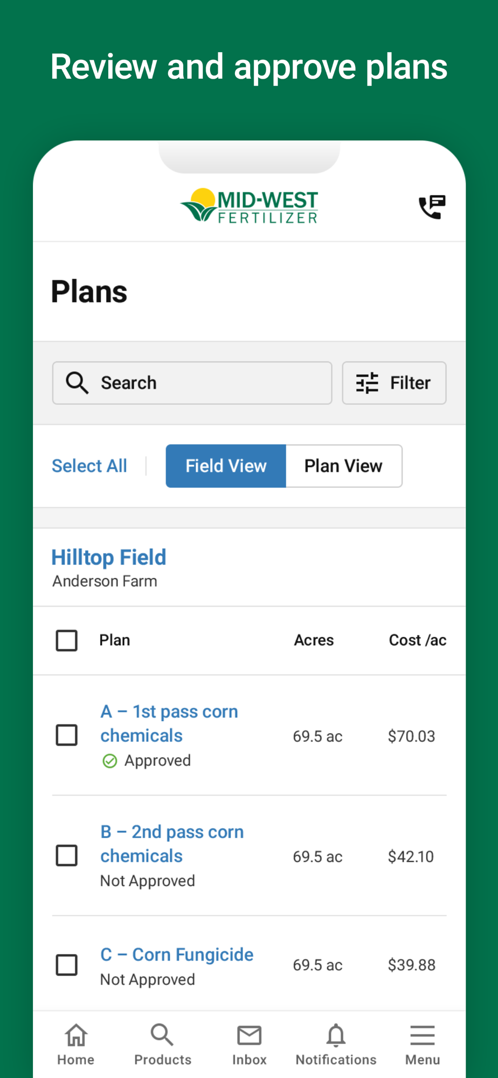
Task: Open plan C – Corn Fungicide
Action: pyautogui.click(x=177, y=955)
